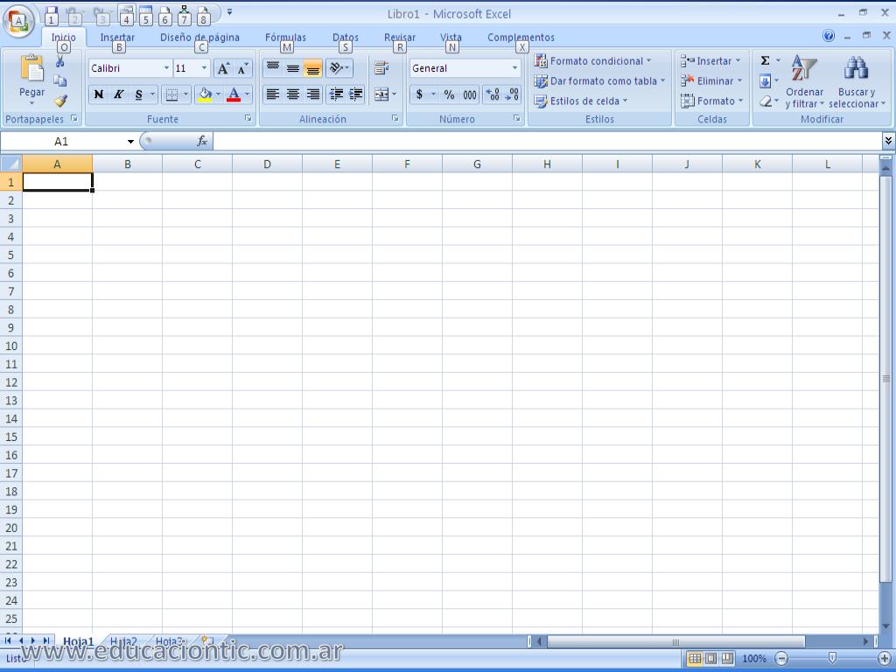896x672 pixels.
Task: Increase decimal places icon
Action: (493, 94)
